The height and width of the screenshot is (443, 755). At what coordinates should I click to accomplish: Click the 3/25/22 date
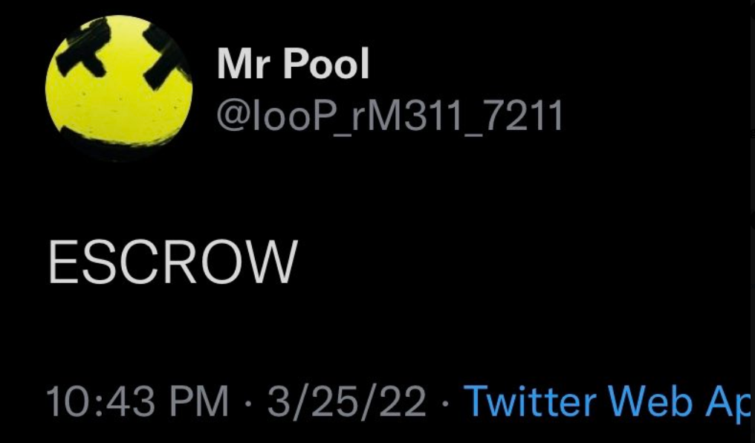click(347, 401)
